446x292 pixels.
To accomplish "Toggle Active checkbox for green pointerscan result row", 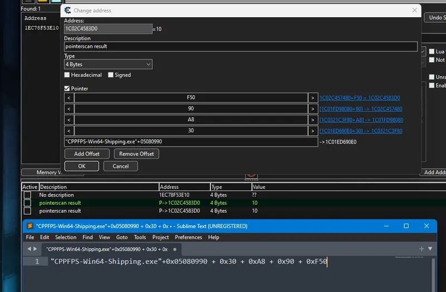I will click(x=27, y=203).
